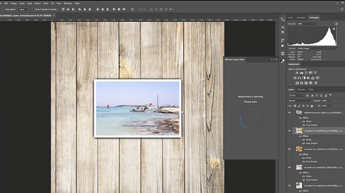Hide the collective-espresso-melbourne layer
The height and width of the screenshot is (193, 345).
(x=289, y=112)
